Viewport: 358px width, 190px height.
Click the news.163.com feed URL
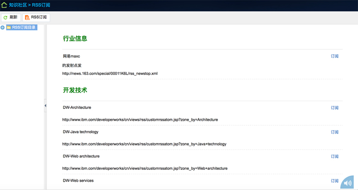(110, 73)
